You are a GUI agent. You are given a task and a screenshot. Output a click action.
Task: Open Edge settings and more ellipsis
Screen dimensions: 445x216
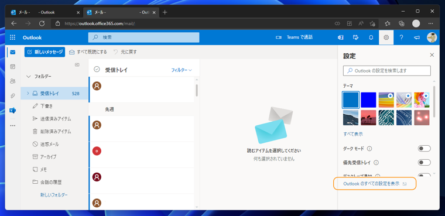430,23
